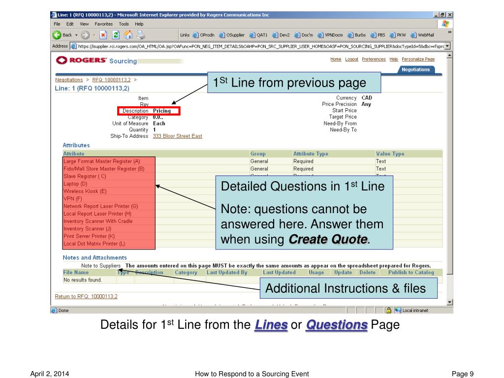Viewport: 504px width, 378px height.
Task: Click the Wireless Kiosk (E) attribute
Action: coord(85,191)
